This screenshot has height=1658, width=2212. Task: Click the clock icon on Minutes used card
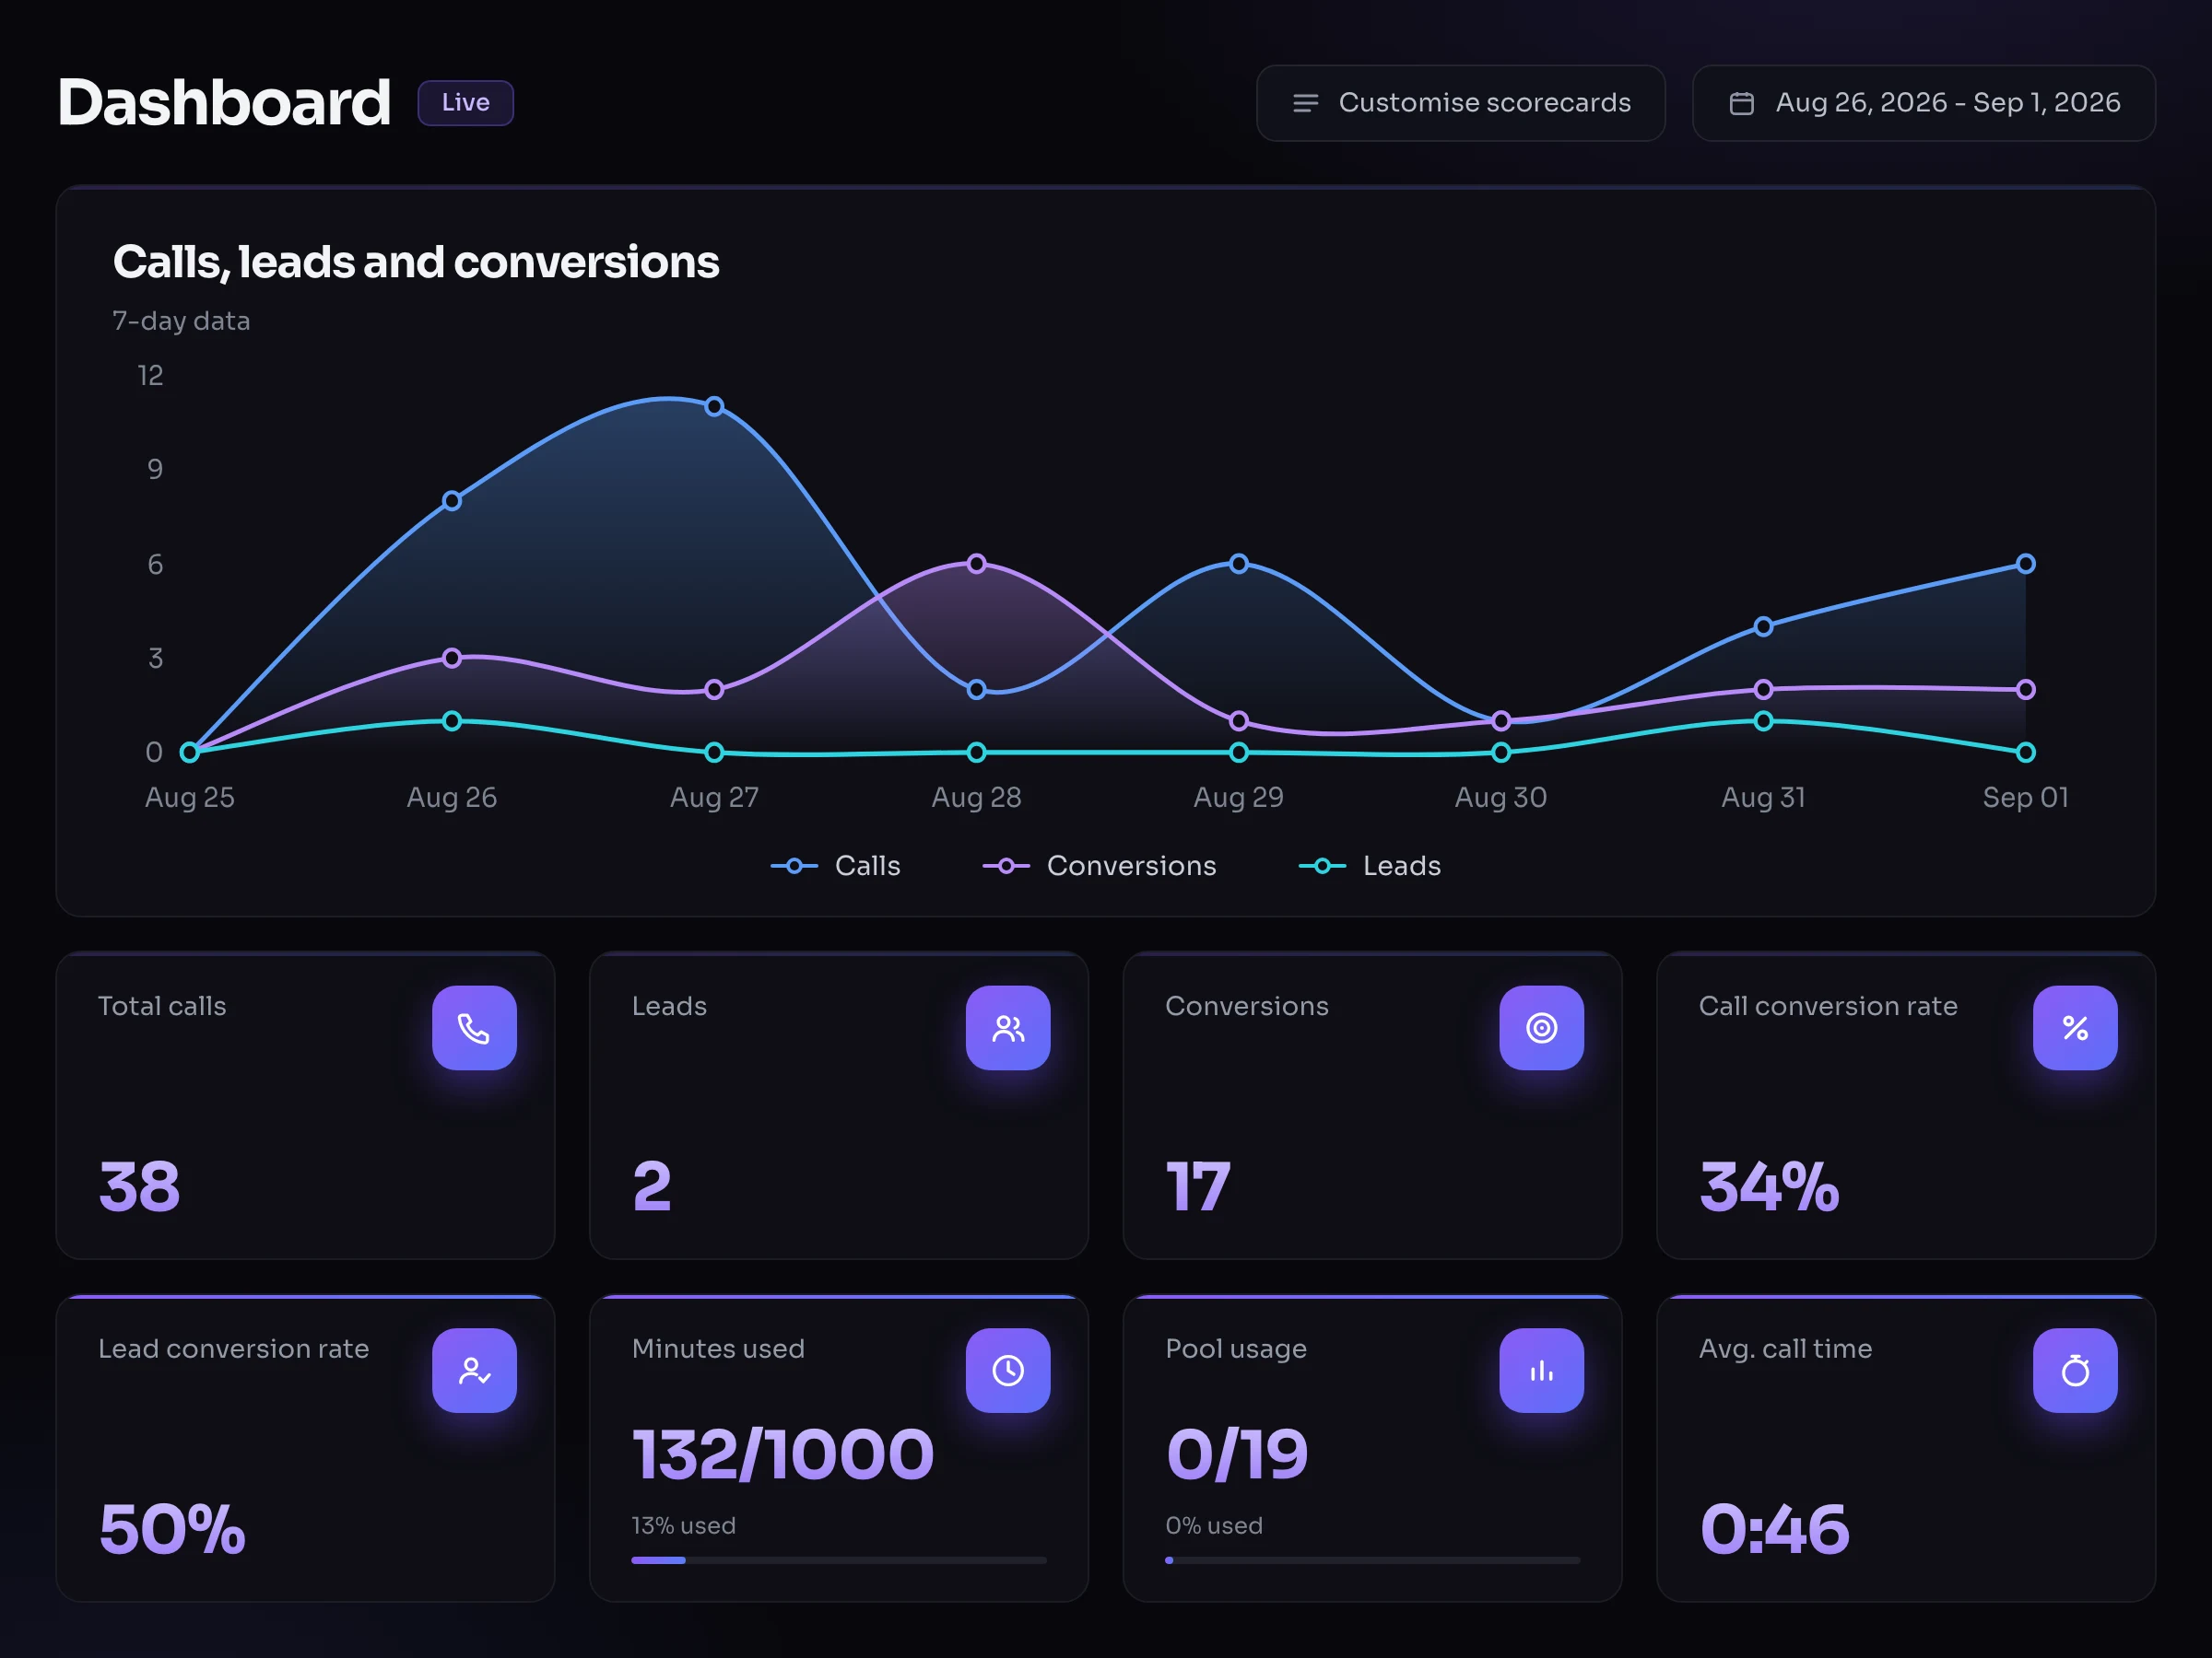click(1008, 1371)
